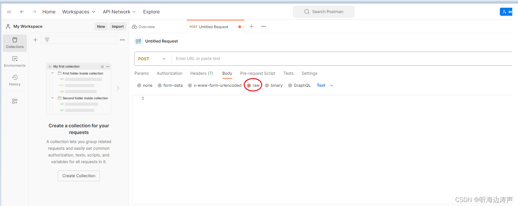Click the plus icon to add a collection
Screen dimensions: 518x206
click(x=35, y=40)
